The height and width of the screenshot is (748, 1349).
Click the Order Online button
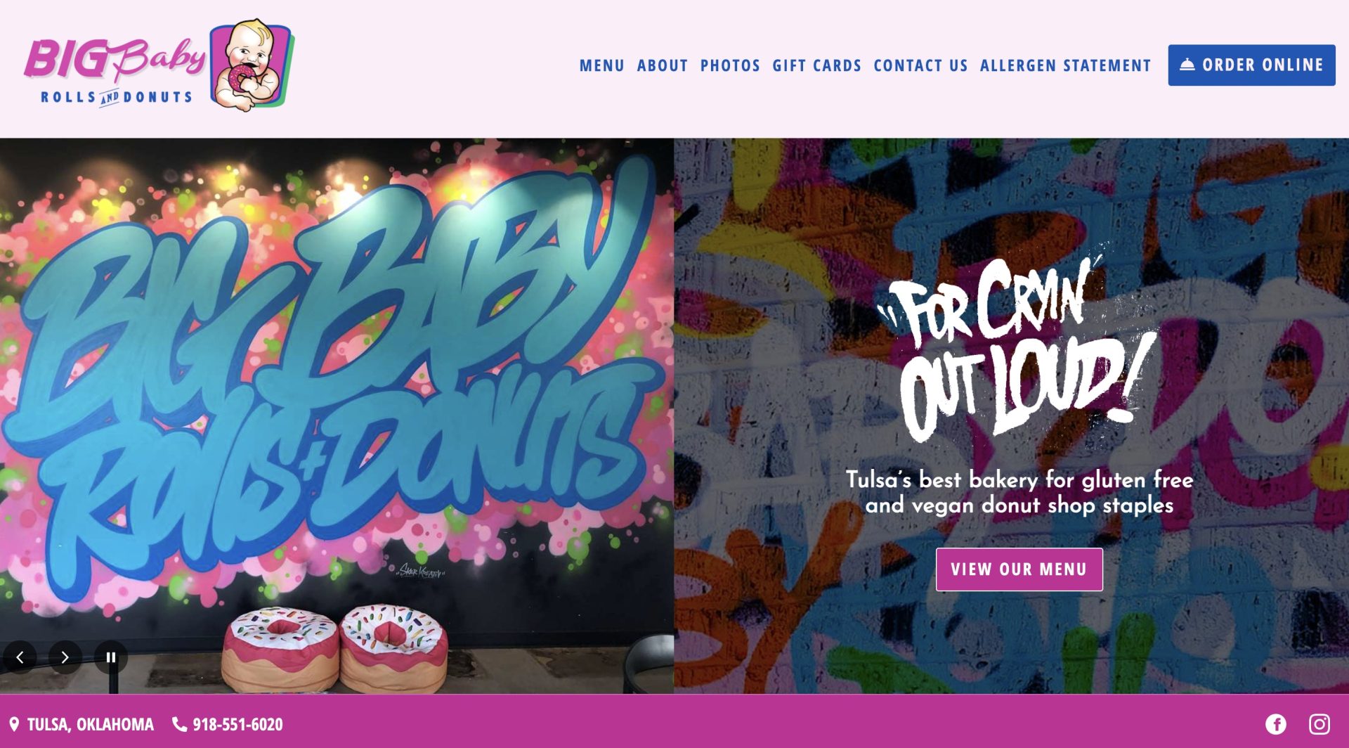pos(1251,65)
